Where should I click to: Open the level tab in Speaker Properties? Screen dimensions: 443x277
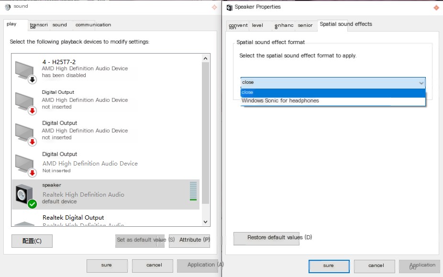point(257,25)
